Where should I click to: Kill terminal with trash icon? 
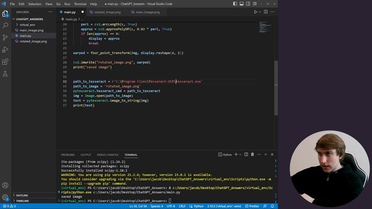pos(252,154)
